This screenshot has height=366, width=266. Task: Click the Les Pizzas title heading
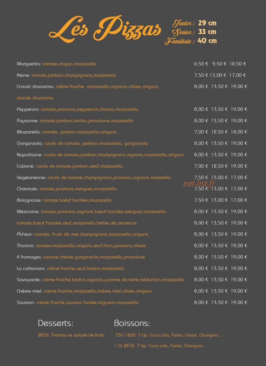pos(105,29)
